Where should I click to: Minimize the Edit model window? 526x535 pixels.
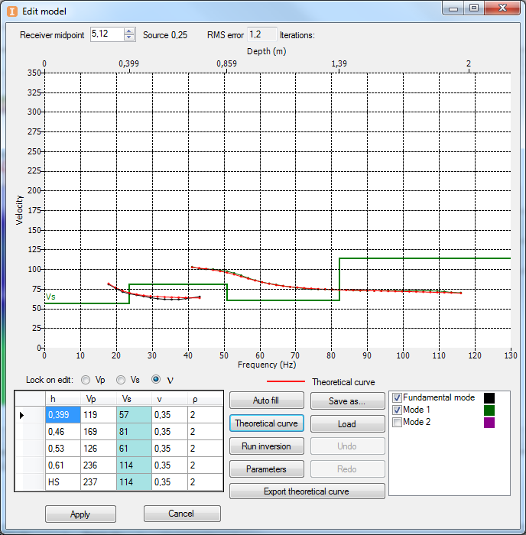pyautogui.click(x=453, y=8)
